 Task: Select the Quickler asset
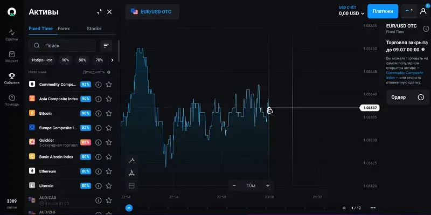[x=71, y=142]
